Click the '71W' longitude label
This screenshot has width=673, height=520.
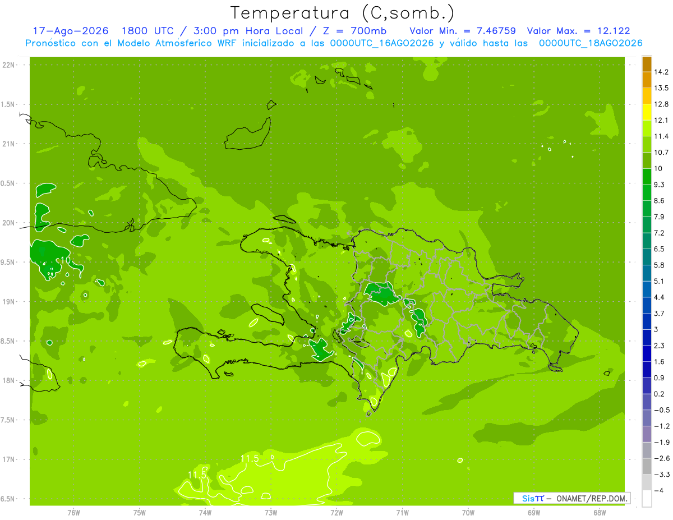[x=402, y=512]
